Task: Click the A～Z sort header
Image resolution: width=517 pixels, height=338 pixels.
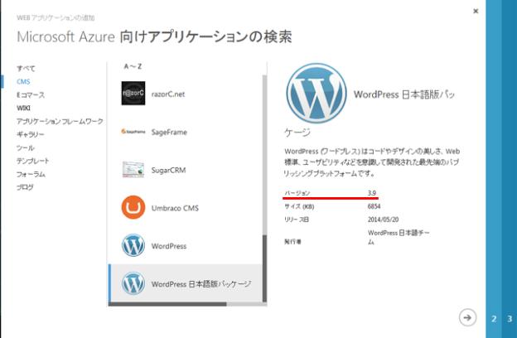Action: click(x=133, y=66)
